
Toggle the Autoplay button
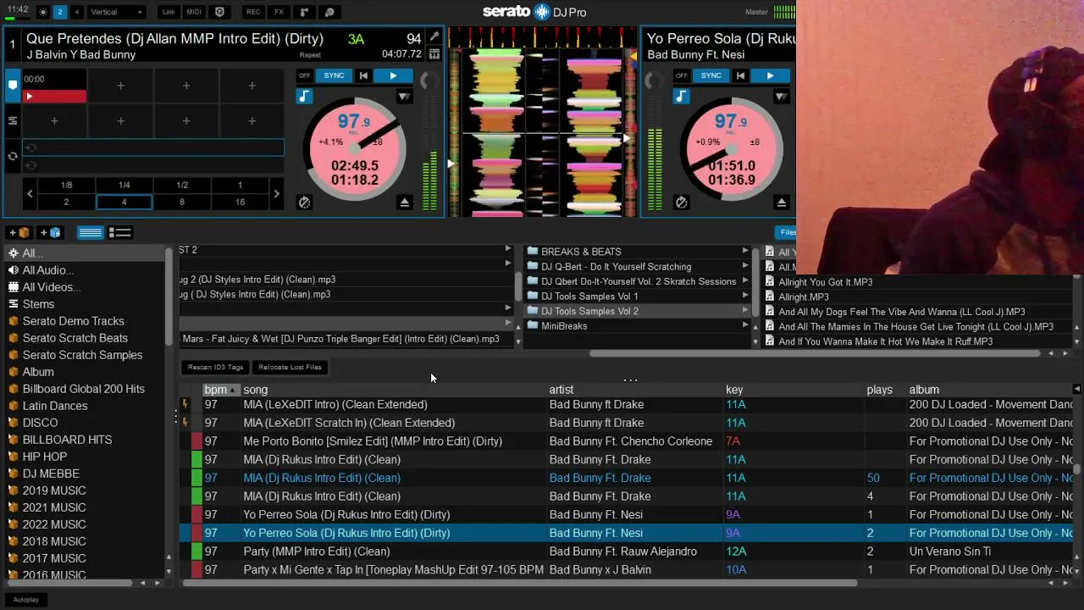(x=26, y=600)
